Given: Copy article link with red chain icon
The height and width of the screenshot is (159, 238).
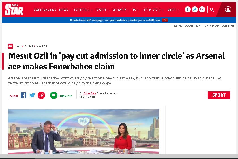Looking at the screenshot, I should [x=41, y=95].
